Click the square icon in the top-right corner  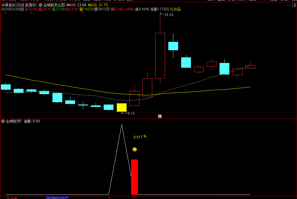pyautogui.click(x=294, y=5)
